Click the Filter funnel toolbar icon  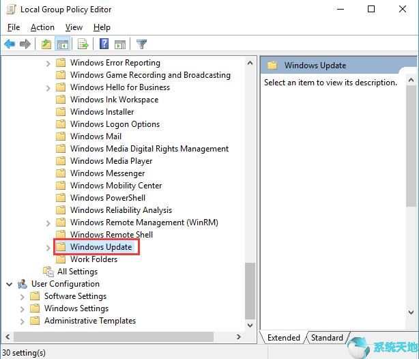141,44
